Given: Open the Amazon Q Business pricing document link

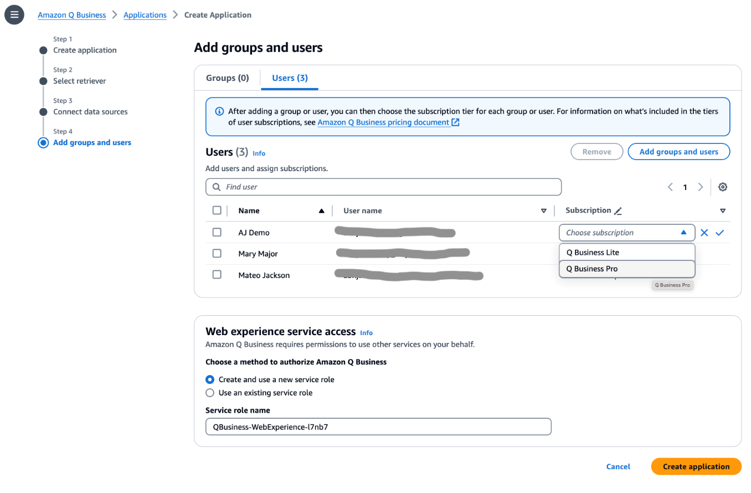Looking at the screenshot, I should pyautogui.click(x=383, y=122).
